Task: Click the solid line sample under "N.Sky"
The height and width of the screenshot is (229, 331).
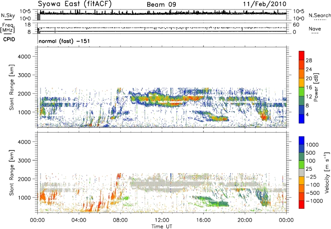Action: point(8,20)
